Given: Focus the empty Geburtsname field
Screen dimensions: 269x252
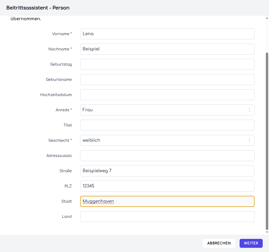Looking at the screenshot, I should (167, 80).
